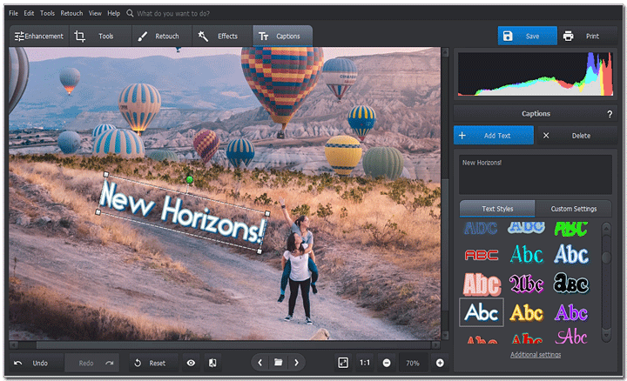Image resolution: width=627 pixels, height=381 pixels.
Task: Select the Text Styles tab
Action: 497,209
